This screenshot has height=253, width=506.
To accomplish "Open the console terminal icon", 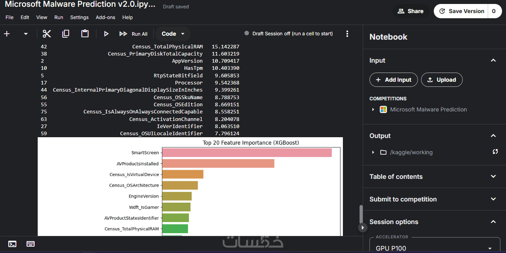I will tap(12, 244).
